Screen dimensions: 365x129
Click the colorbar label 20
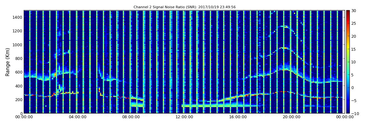pyautogui.click(x=354, y=36)
